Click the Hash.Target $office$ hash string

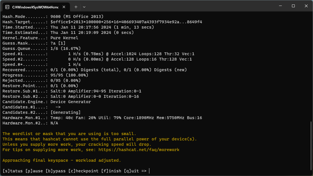(126, 22)
